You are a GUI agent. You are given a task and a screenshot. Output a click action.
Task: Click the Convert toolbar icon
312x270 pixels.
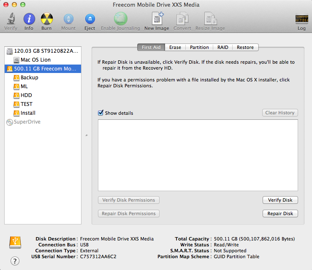point(182,19)
